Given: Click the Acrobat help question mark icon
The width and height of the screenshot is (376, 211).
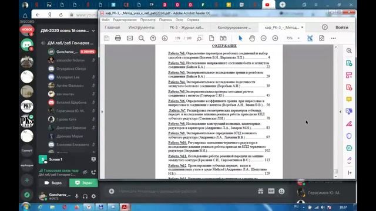Looking at the screenshot, I should pos(325,28).
